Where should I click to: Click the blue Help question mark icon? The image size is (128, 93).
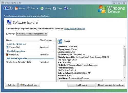click(x=66, y=8)
